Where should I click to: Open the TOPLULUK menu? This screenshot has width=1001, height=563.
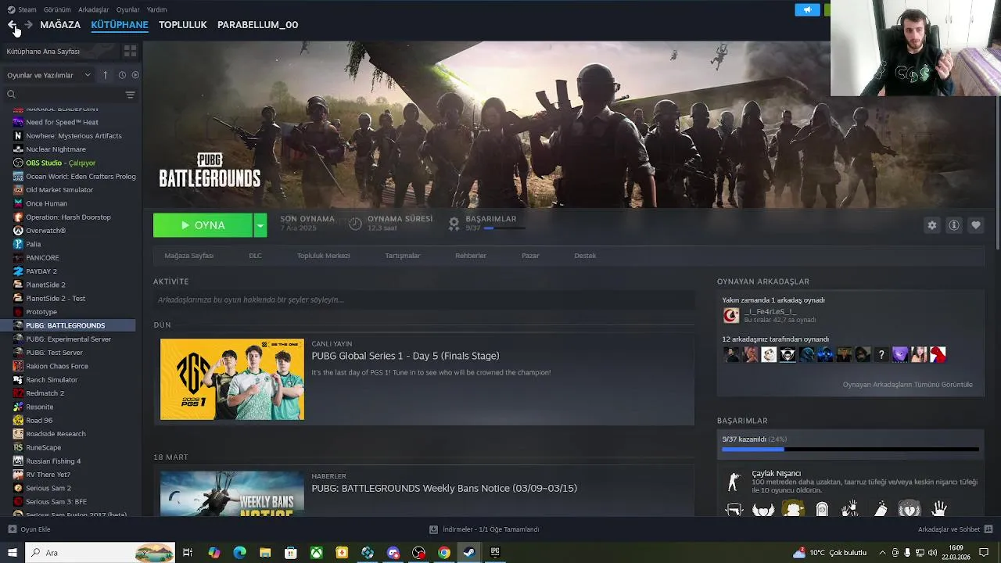(183, 25)
